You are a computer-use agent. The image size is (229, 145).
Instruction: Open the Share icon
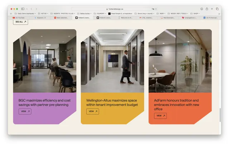pos(207,9)
